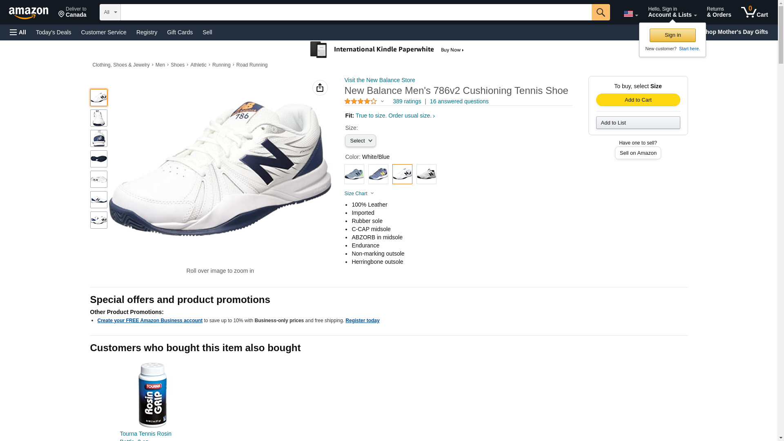The height and width of the screenshot is (441, 784).
Task: Visit the New Balance Store link
Action: 379,80
